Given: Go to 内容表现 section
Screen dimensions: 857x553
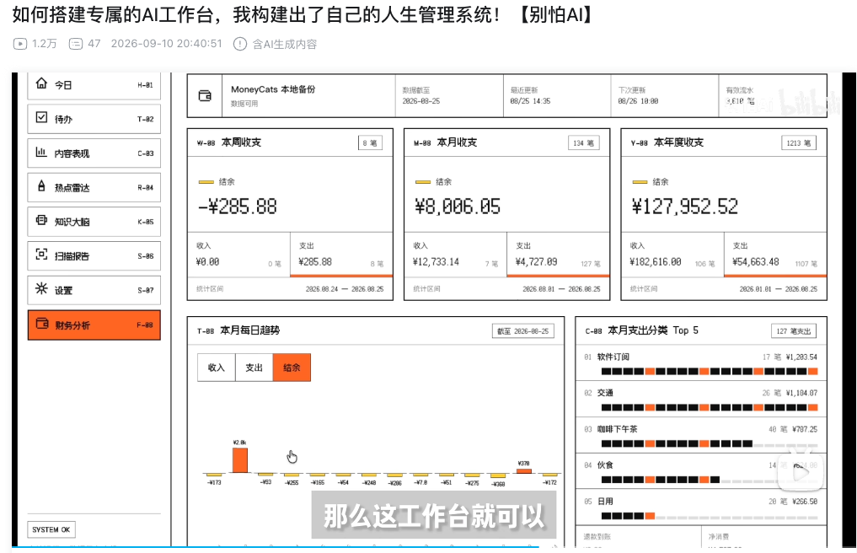Looking at the screenshot, I should (94, 153).
